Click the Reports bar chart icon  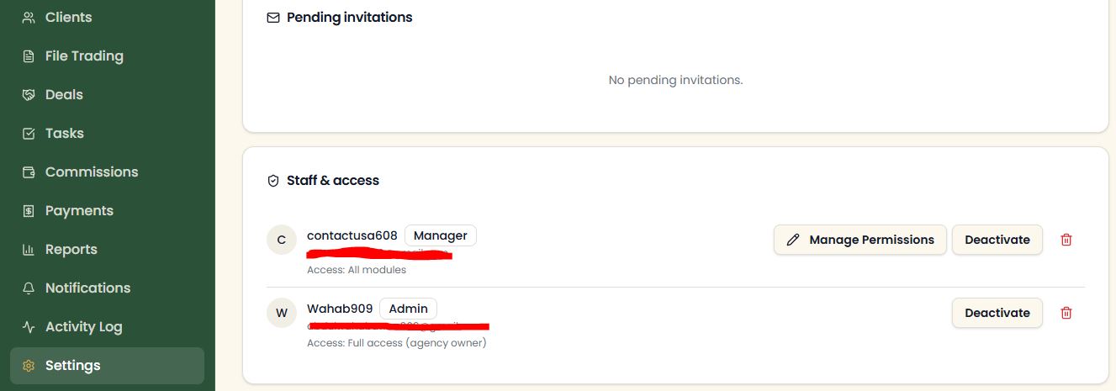click(x=29, y=249)
